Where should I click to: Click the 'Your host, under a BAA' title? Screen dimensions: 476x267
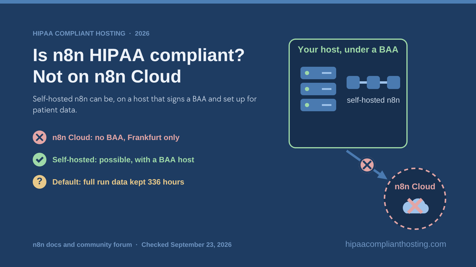click(348, 50)
